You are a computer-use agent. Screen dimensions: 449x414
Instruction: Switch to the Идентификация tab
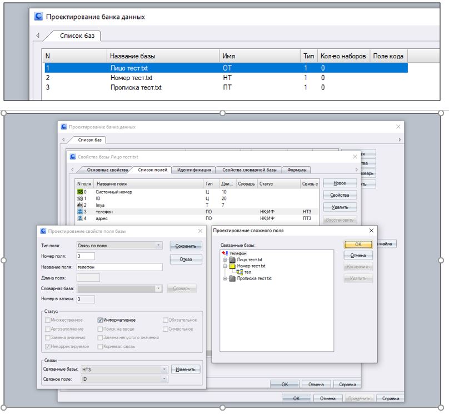click(194, 170)
